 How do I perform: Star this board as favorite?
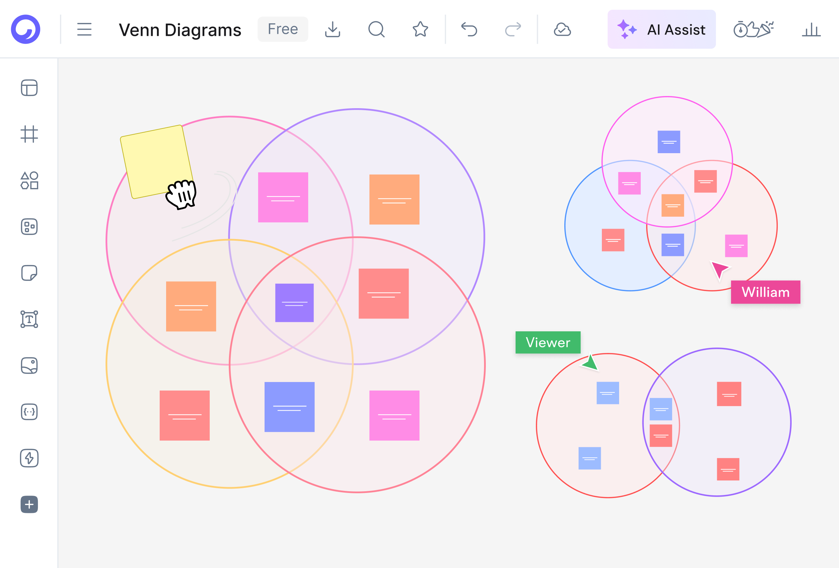[x=420, y=29]
